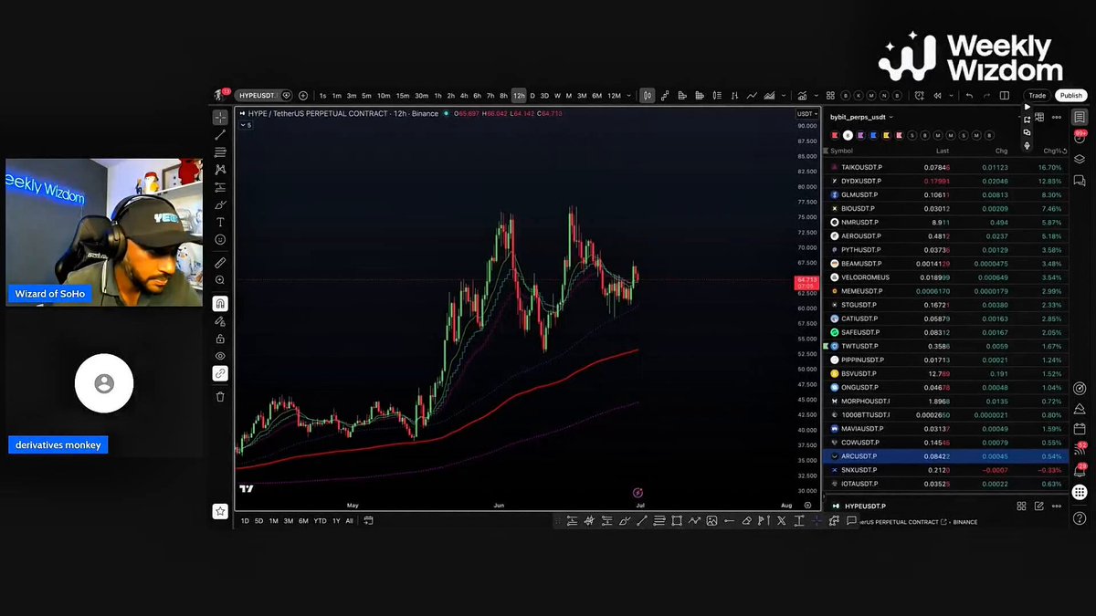The image size is (1096, 616).
Task: Delete all drawings with trash icon
Action: [220, 397]
